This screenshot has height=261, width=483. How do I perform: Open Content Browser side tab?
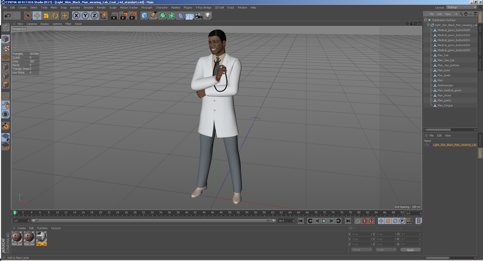(480, 45)
